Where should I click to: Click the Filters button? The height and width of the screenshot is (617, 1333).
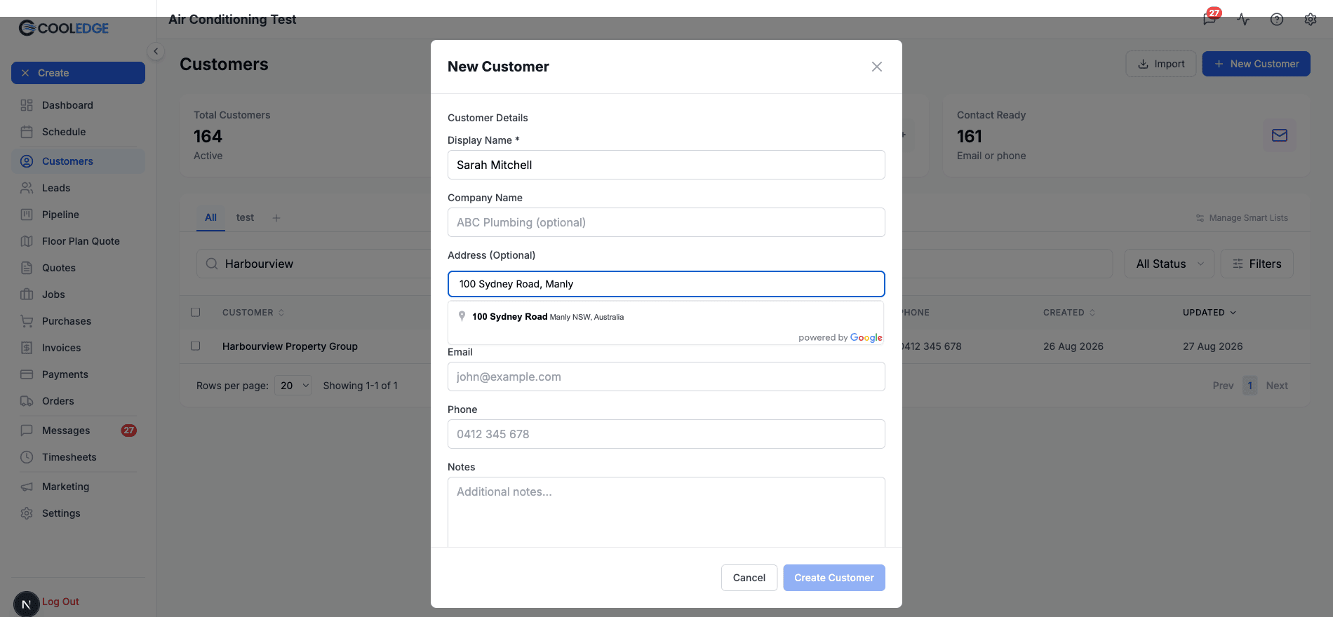(x=1257, y=264)
